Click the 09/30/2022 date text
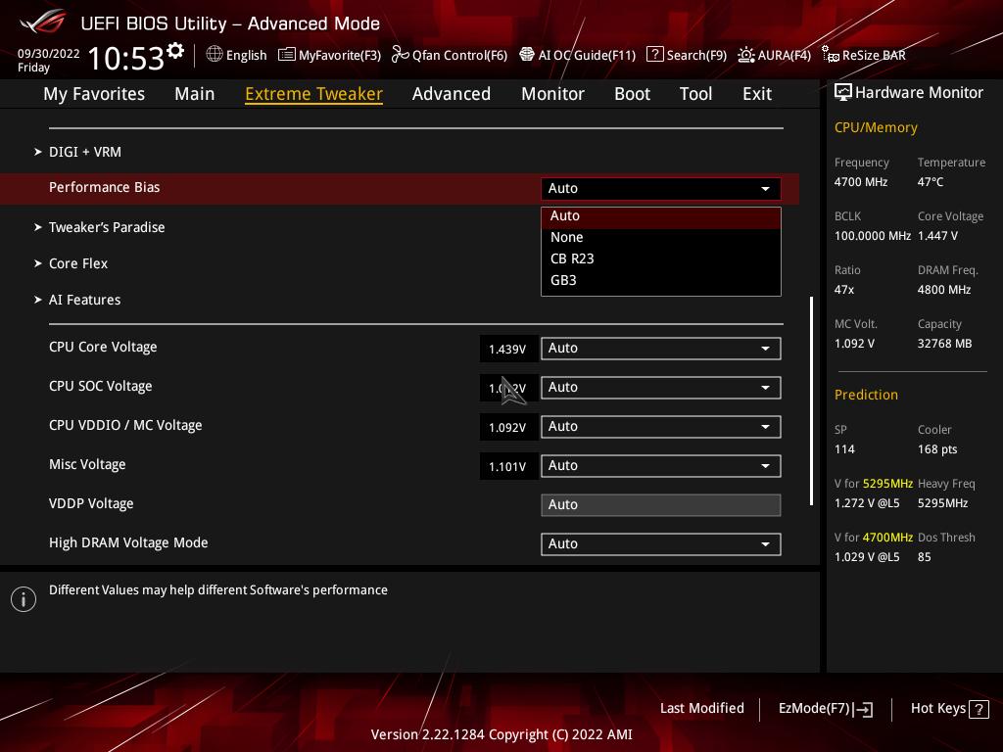This screenshot has width=1003, height=752. click(x=49, y=54)
